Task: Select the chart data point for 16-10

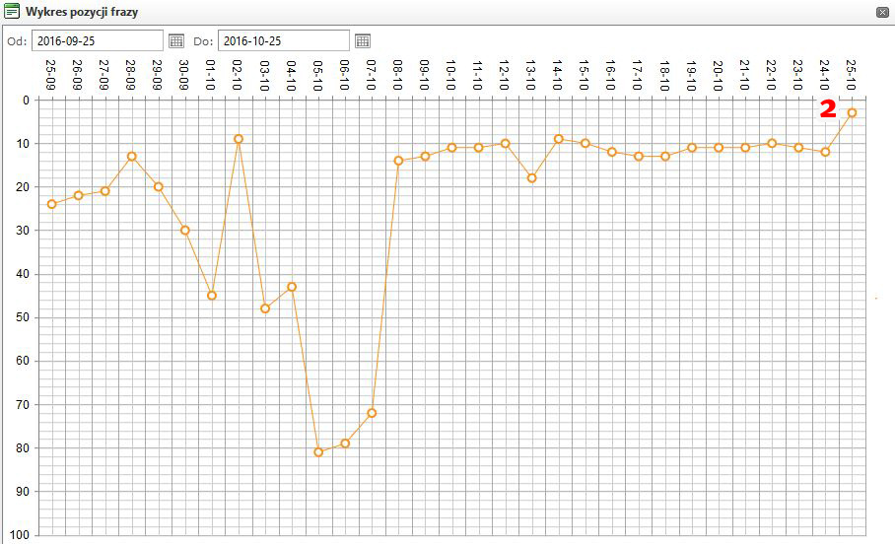Action: coord(612,152)
